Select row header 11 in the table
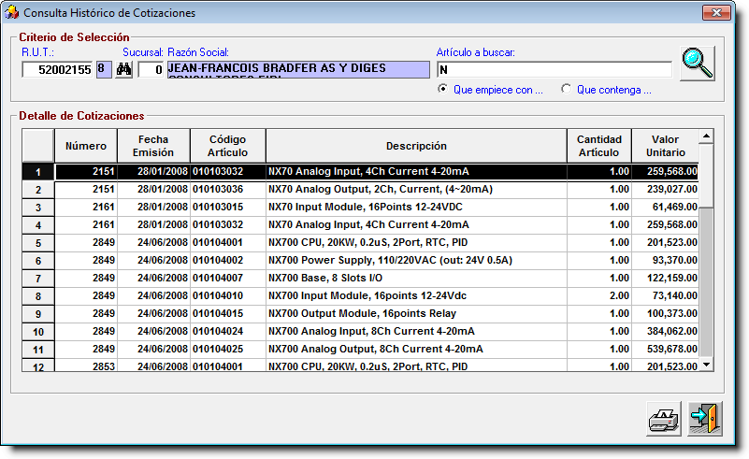Viewport: 749px width, 459px height. coord(38,350)
